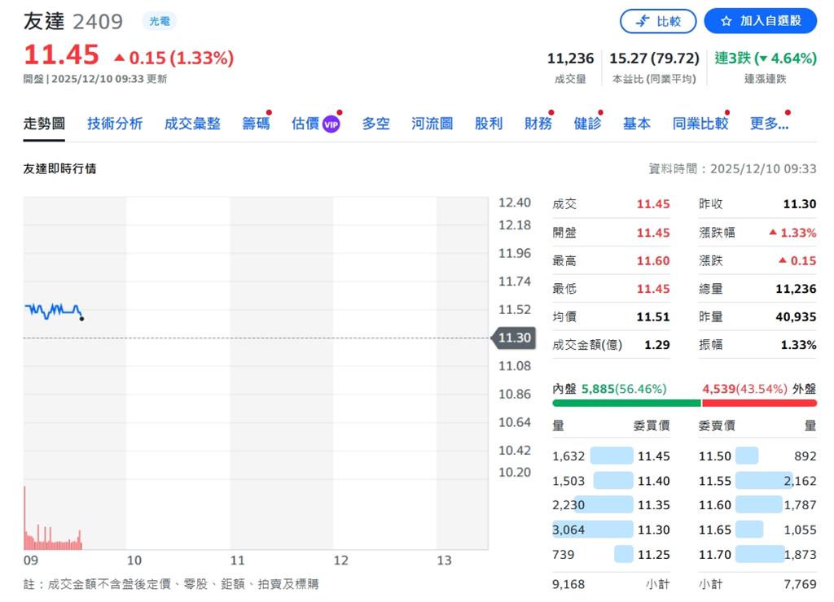834x602 pixels.
Task: Switch to the 股利 tab
Action: (488, 122)
